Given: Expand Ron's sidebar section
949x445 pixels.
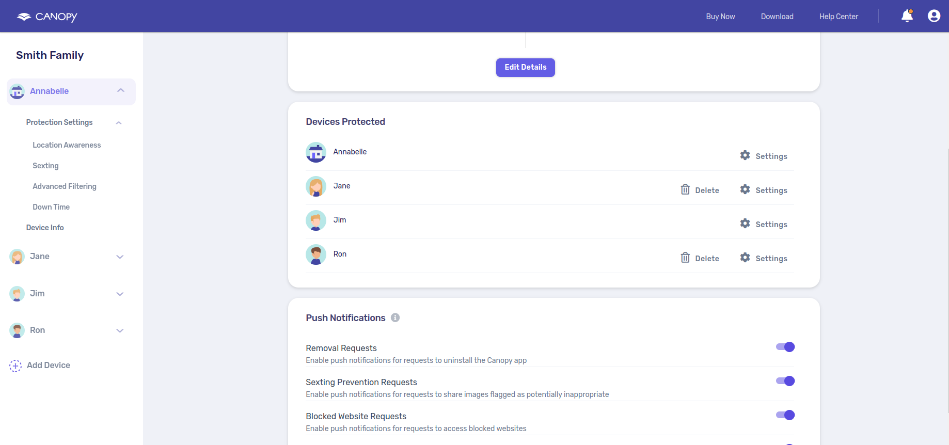Looking at the screenshot, I should [x=120, y=331].
